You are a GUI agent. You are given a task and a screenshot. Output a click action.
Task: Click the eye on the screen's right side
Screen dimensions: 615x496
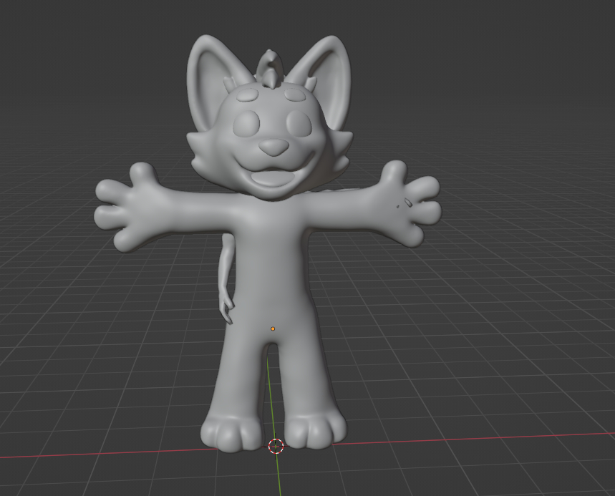point(299,125)
